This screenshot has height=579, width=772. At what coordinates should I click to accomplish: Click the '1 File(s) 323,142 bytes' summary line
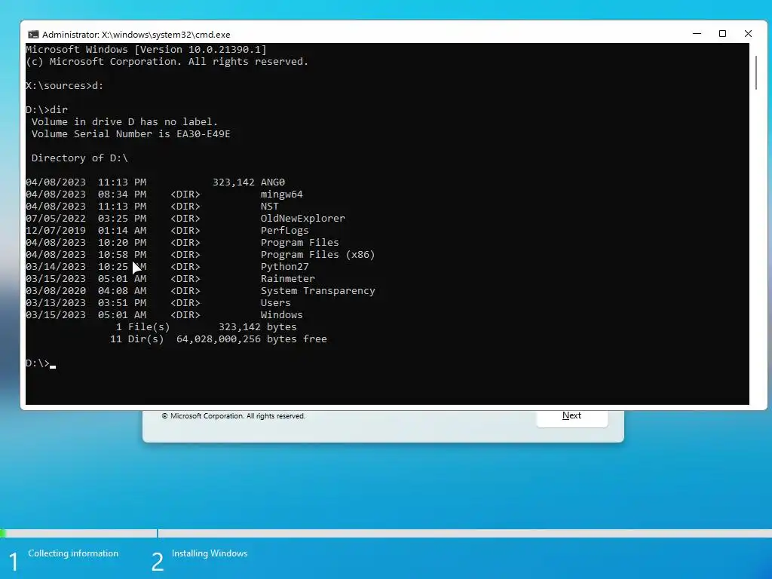click(x=207, y=327)
